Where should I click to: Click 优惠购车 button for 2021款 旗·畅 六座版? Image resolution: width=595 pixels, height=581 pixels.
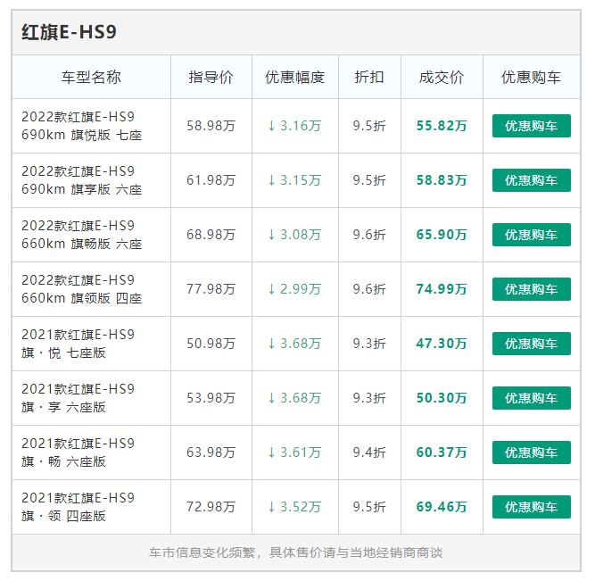(x=532, y=452)
